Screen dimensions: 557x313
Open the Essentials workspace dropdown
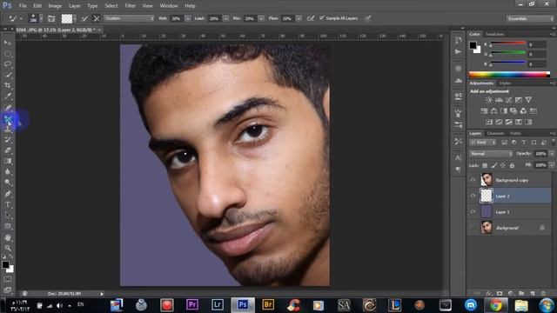pos(530,18)
